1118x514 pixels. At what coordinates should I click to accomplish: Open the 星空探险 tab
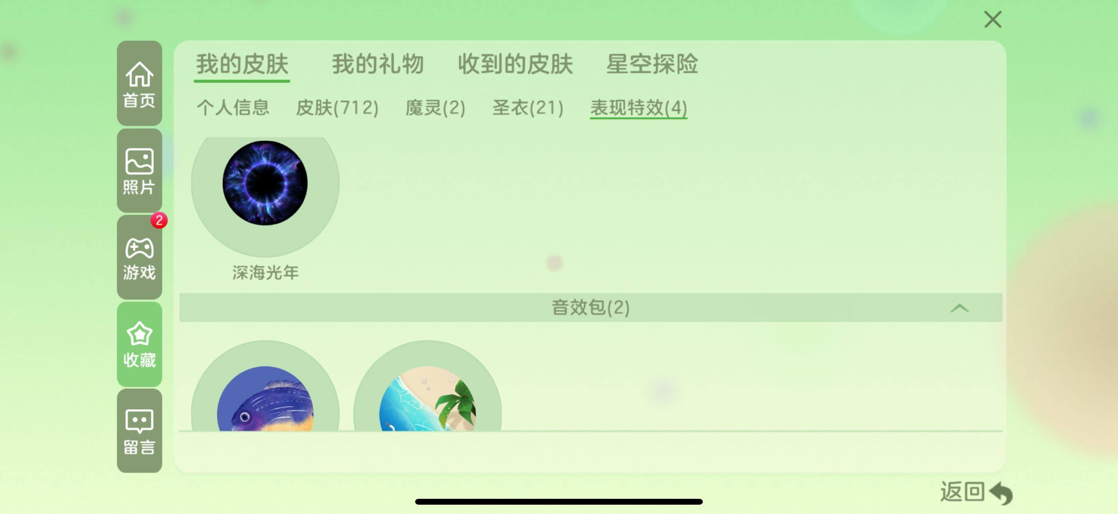[x=652, y=65]
